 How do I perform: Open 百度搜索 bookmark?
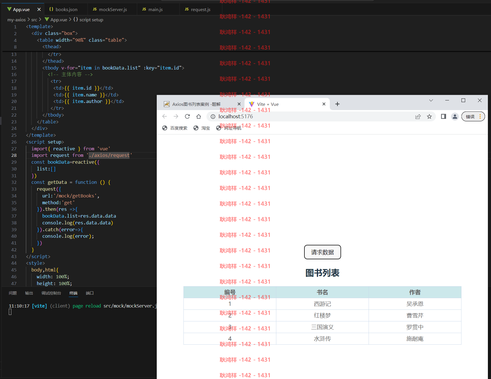point(175,128)
